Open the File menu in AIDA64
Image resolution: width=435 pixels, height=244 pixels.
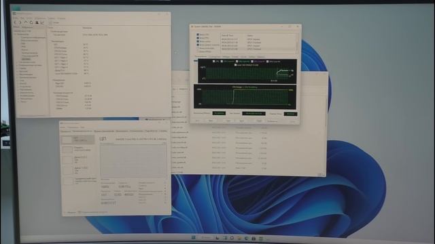coord(15,18)
